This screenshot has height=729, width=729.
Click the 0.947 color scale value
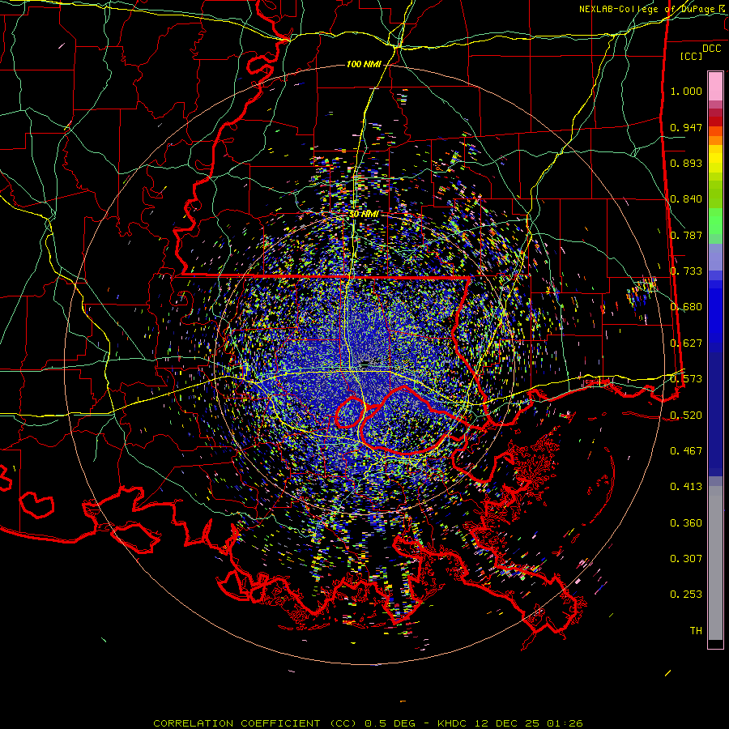click(686, 127)
